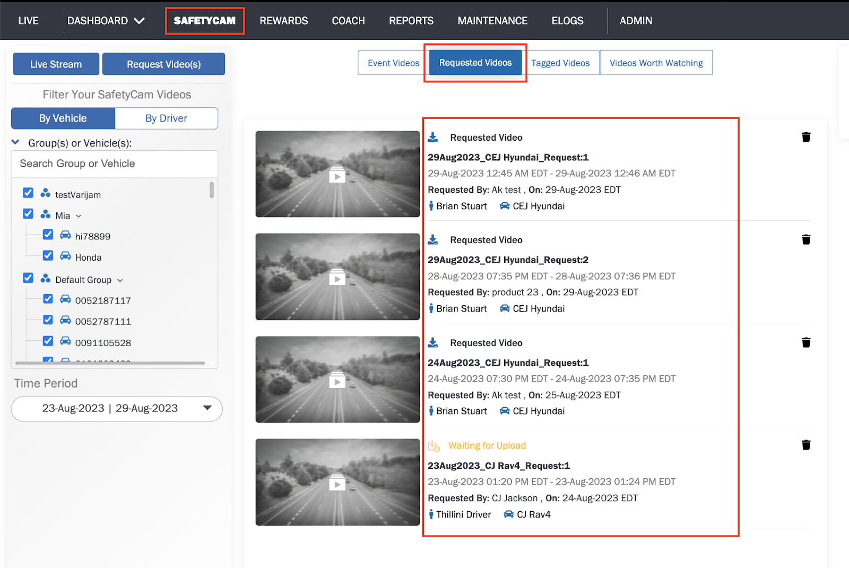Click the 0052187117 vehicle car icon
The height and width of the screenshot is (568, 849).
(x=65, y=299)
